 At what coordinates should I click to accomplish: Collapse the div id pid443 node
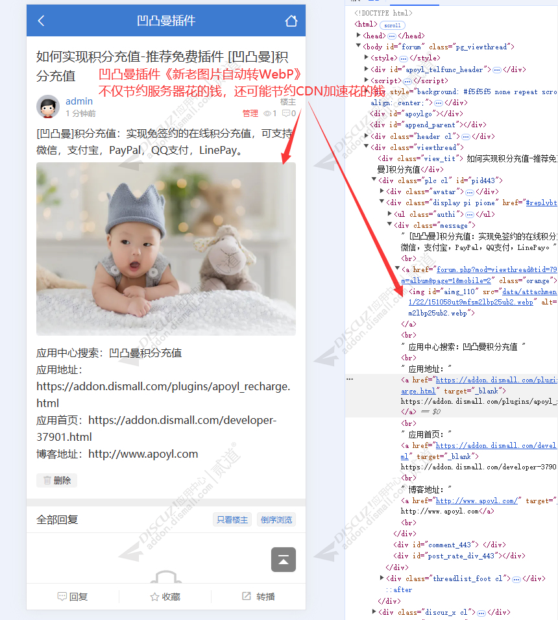pyautogui.click(x=374, y=180)
